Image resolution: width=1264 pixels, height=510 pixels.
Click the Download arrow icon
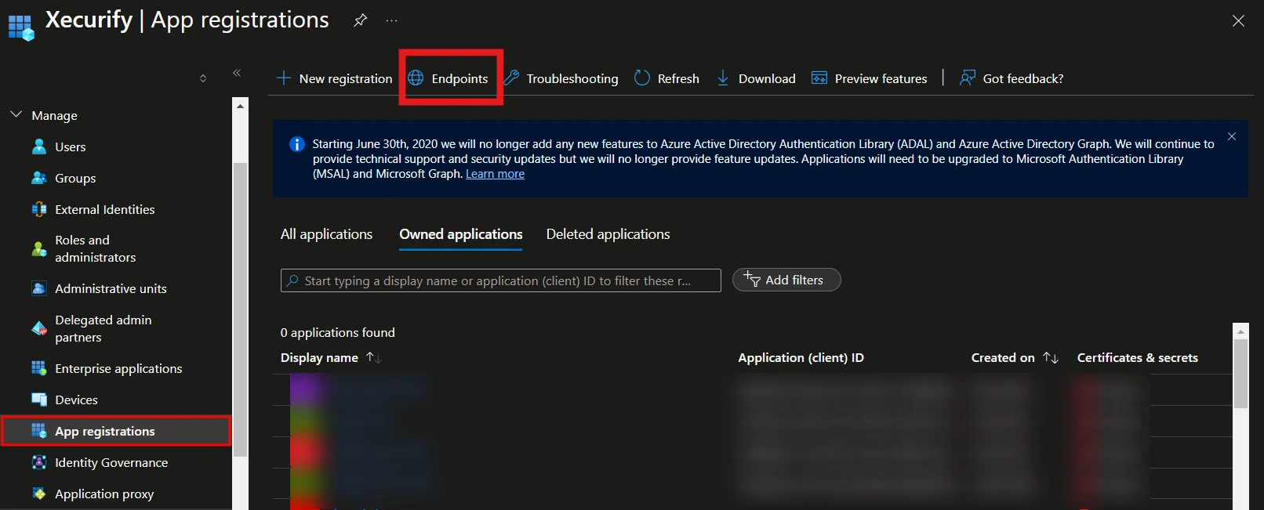click(723, 78)
